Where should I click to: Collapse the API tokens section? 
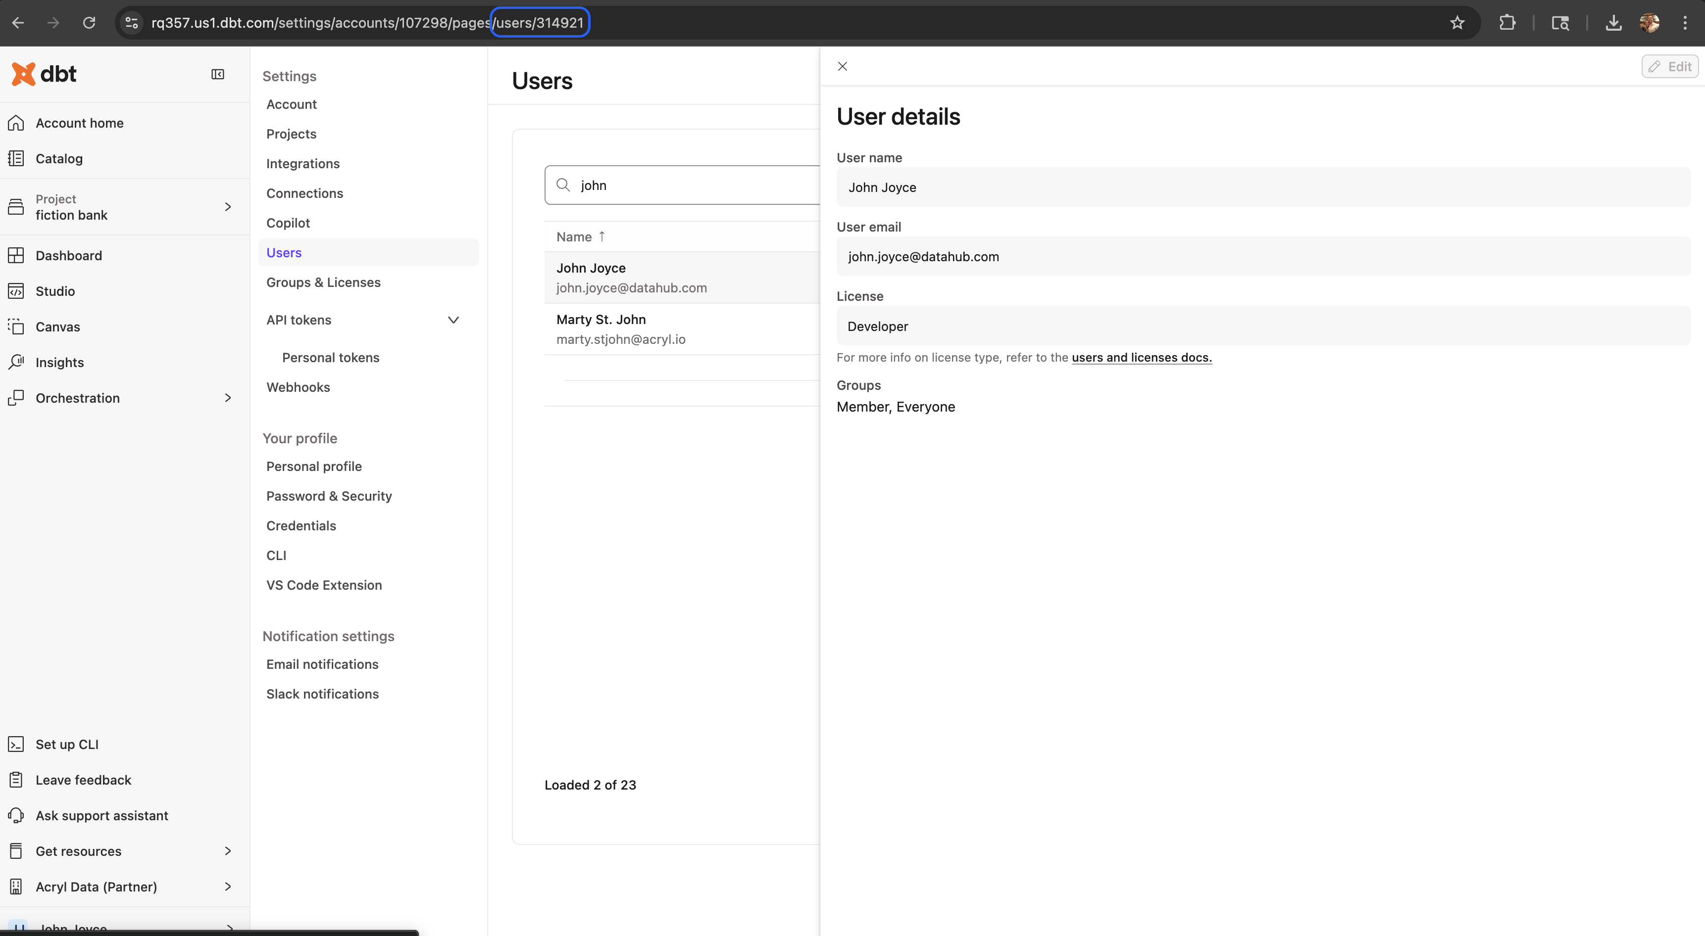pos(453,320)
